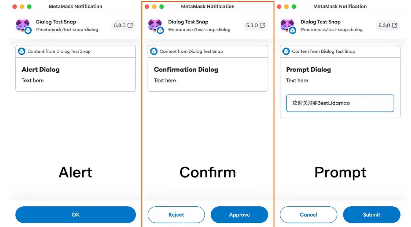The width and height of the screenshot is (411, 227).
Task: Open external link icon in Alert window
Action: 130,25
